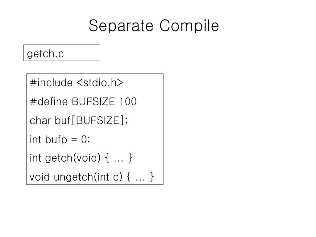This screenshot has height=237, width=316.
Task: Click the <stdio.h> header name
Action: [x=100, y=83]
